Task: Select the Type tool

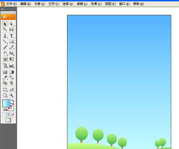Action: [x=11, y=36]
